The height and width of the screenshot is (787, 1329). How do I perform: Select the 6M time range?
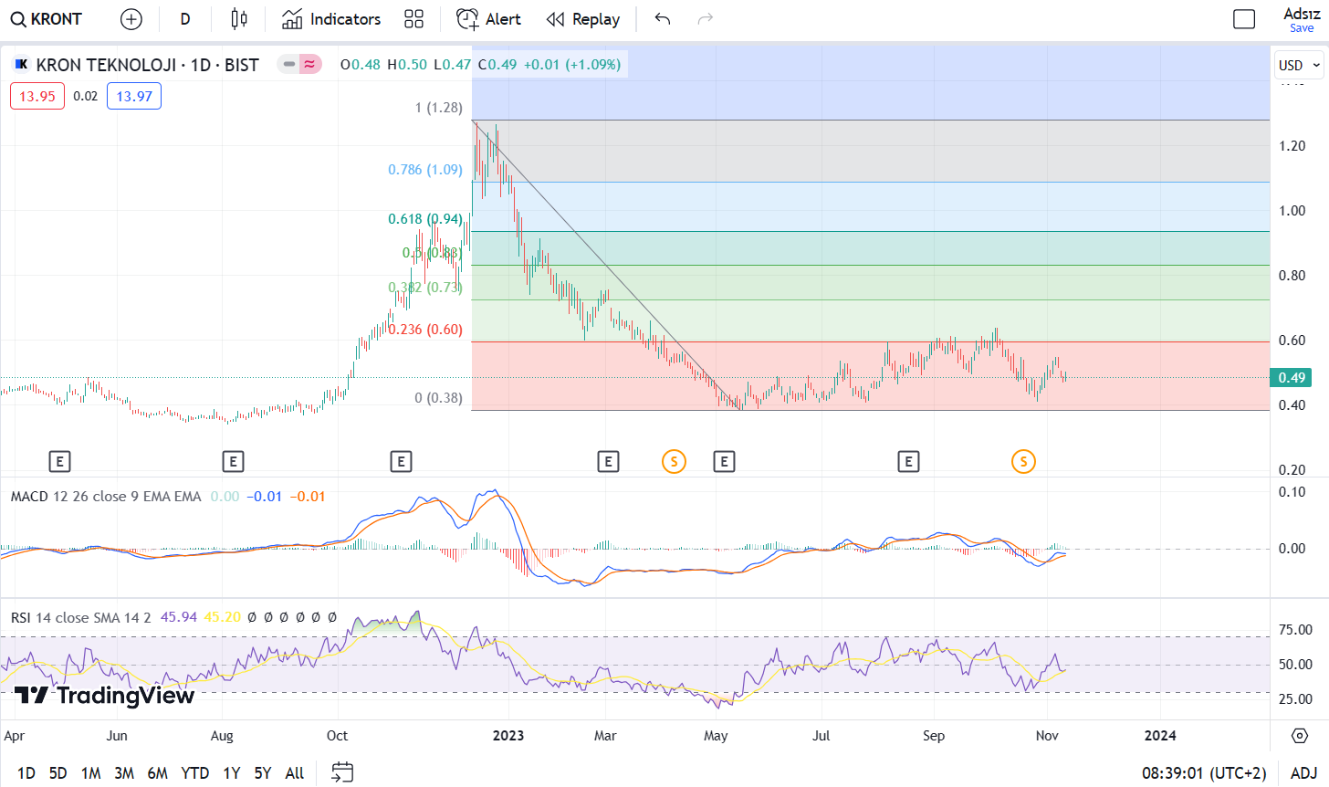[x=158, y=773]
